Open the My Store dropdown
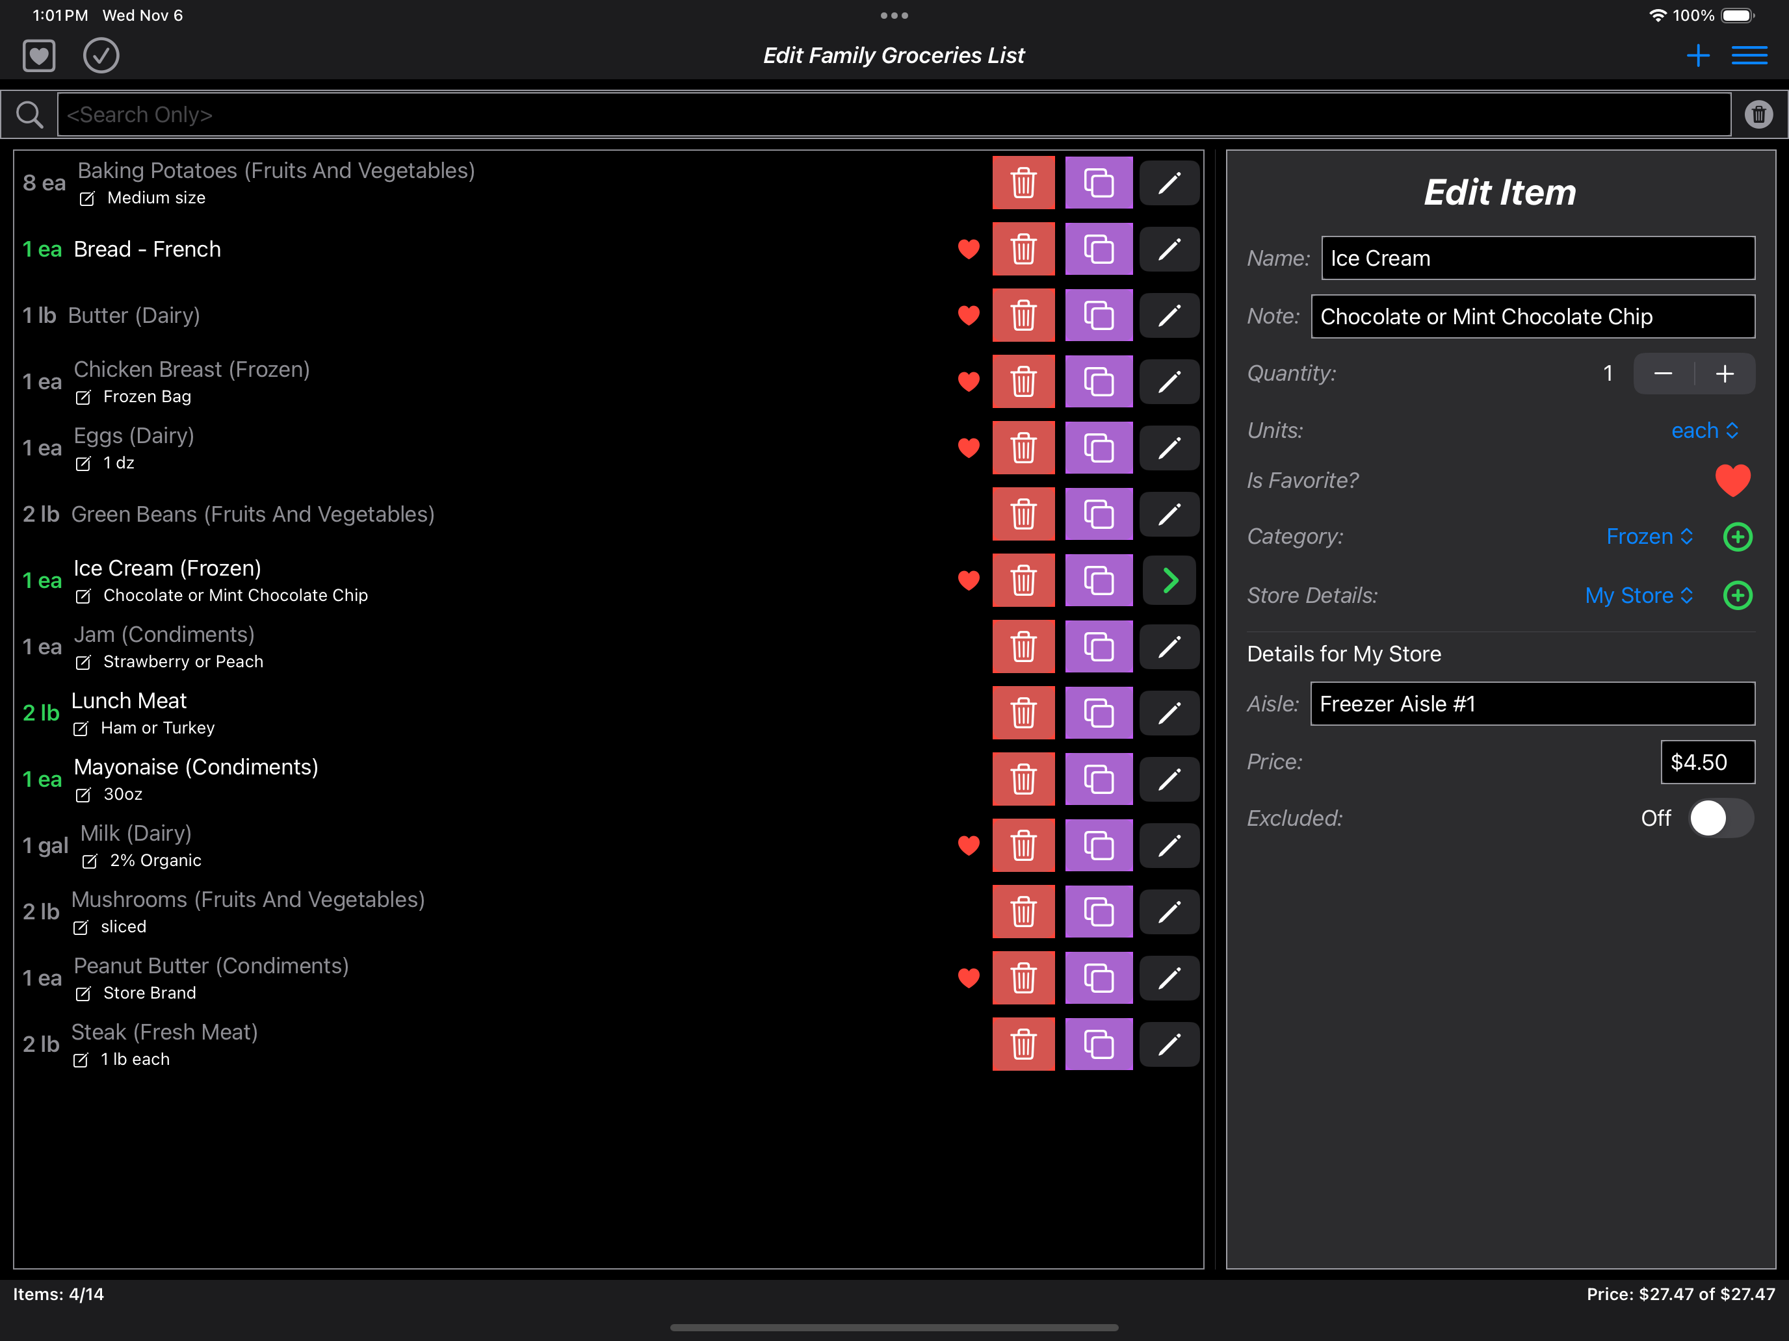1789x1341 pixels. click(1639, 596)
